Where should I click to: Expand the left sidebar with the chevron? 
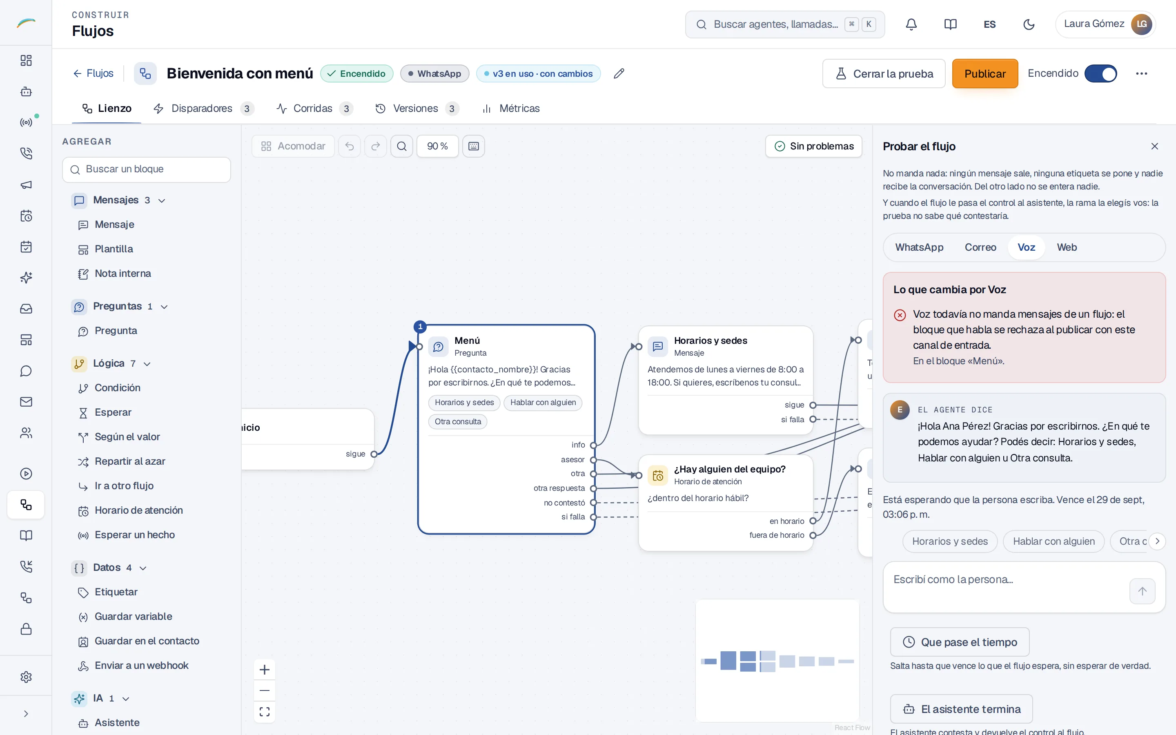pos(26,714)
